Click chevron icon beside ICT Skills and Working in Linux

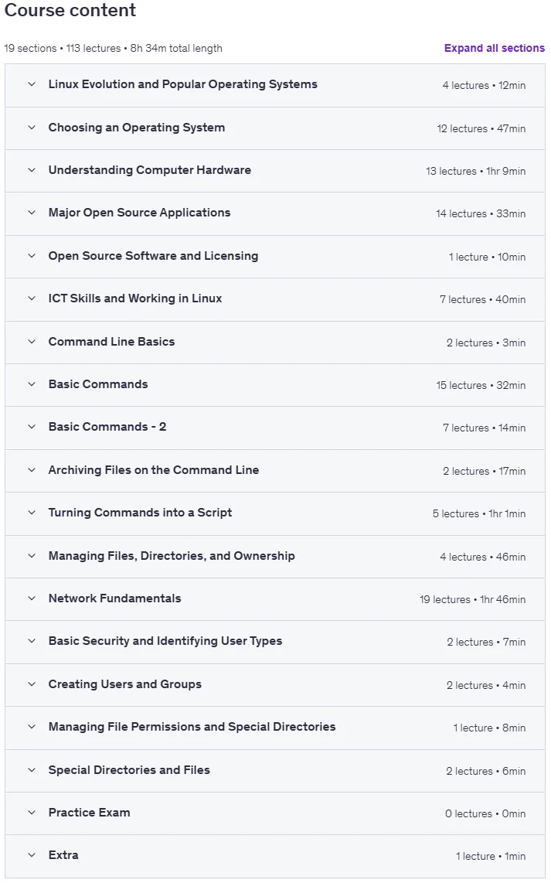(32, 298)
